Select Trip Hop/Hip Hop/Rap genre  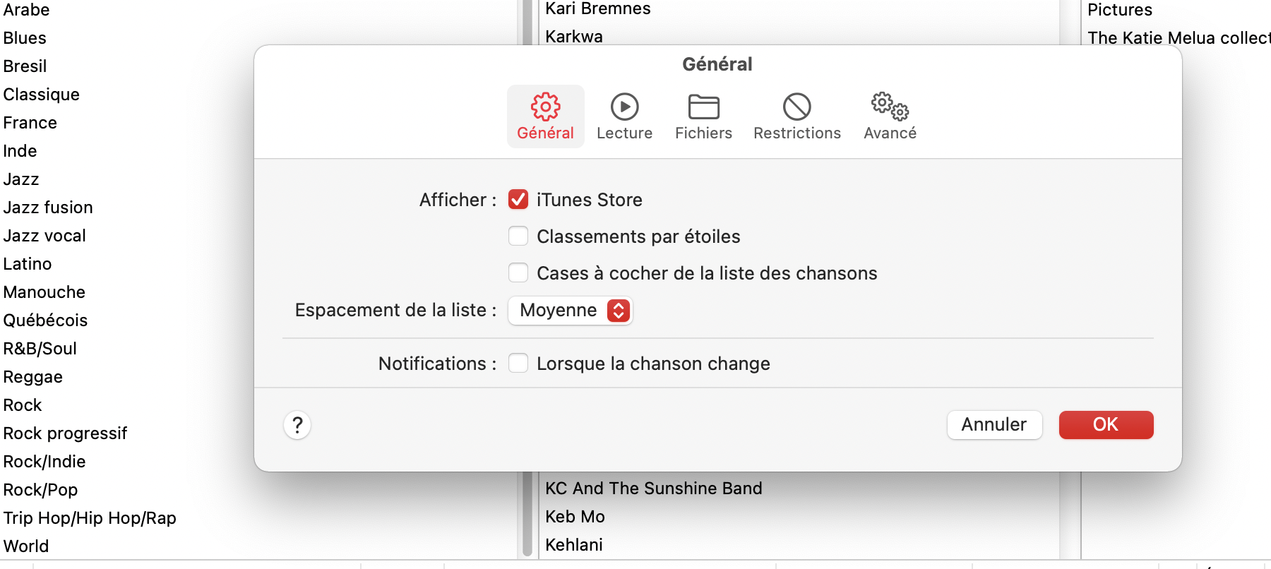[90, 518]
